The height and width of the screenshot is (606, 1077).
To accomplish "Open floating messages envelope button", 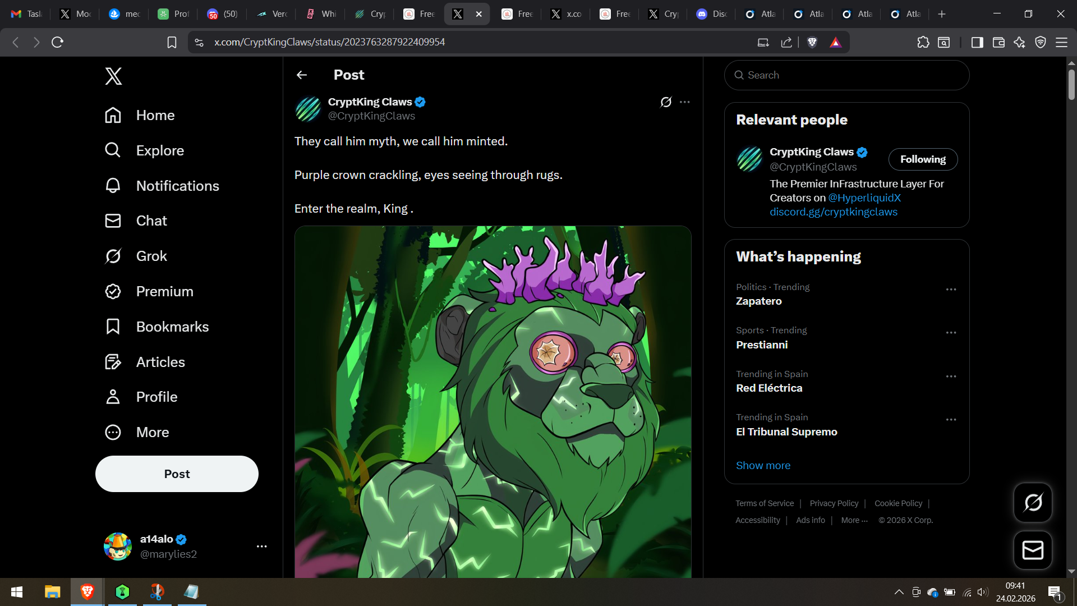I will (1033, 550).
